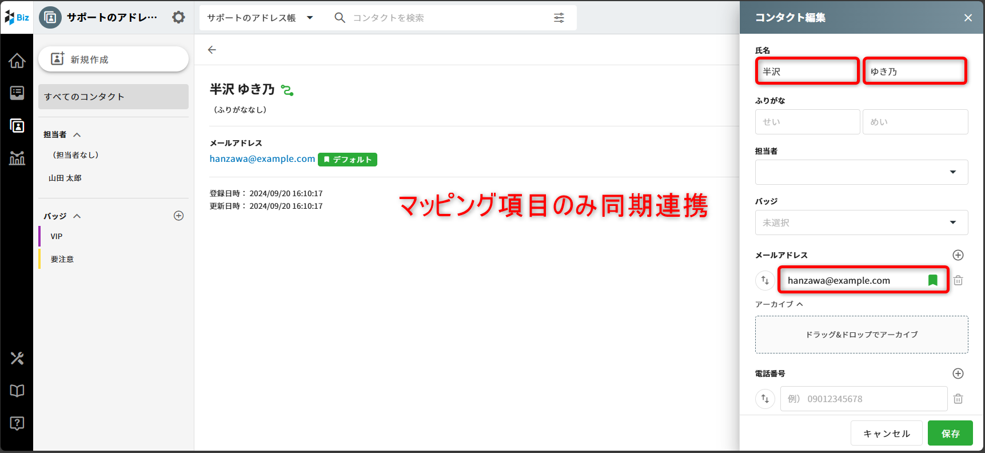Image resolution: width=985 pixels, height=453 pixels.
Task: Select すべてのコンタクト in sidebar
Action: (x=113, y=97)
